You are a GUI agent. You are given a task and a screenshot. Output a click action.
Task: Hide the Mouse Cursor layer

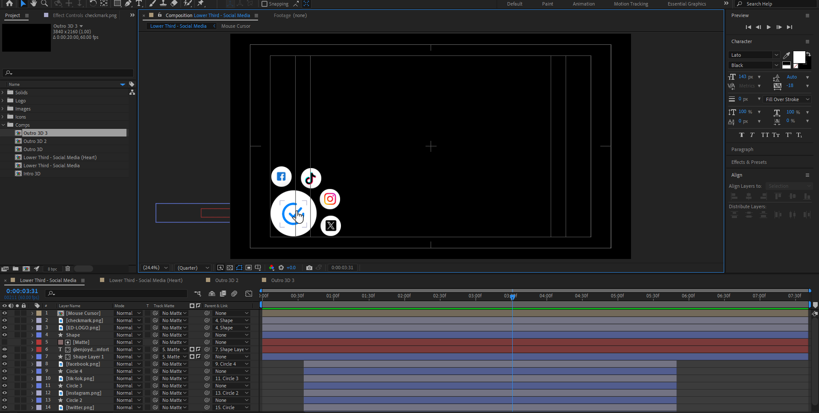[x=5, y=313]
